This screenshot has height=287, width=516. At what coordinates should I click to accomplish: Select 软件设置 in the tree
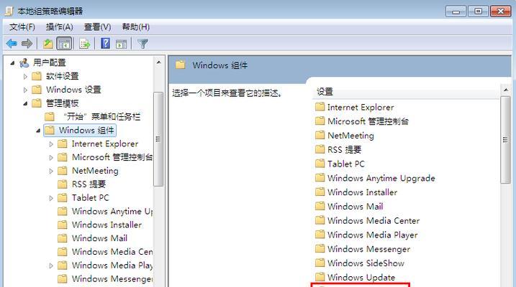(x=62, y=76)
